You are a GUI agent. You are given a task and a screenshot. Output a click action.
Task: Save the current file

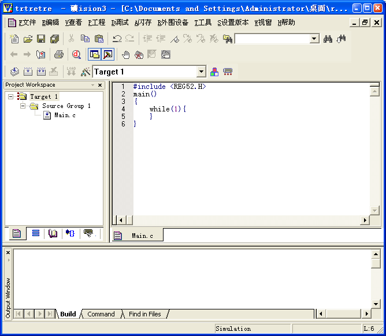[x=41, y=39]
